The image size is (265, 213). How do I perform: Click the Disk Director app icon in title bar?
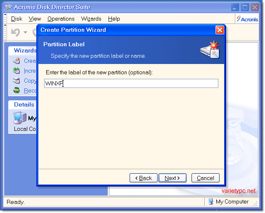pos(8,7)
